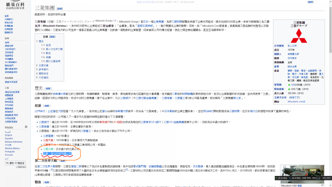332x187 pixels.
Task: Open the Mitsubishi.com website link in infobox
Action: (x=296, y=102)
